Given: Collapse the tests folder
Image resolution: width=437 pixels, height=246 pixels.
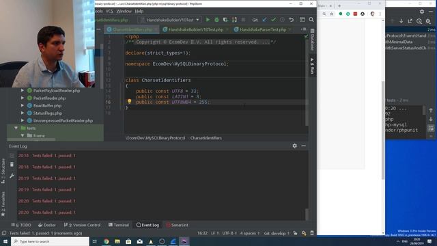Looking at the screenshot, I should (x=16, y=128).
